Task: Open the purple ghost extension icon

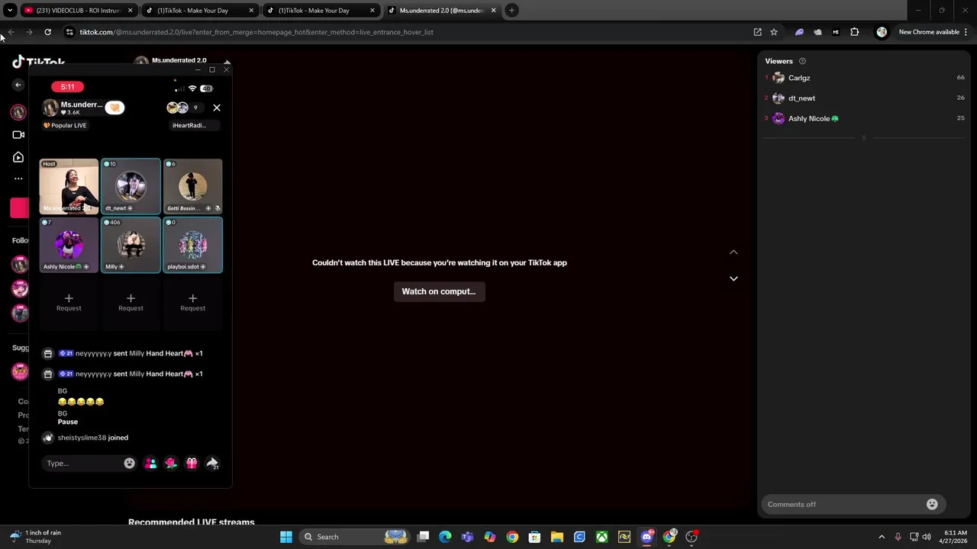Action: (x=799, y=32)
